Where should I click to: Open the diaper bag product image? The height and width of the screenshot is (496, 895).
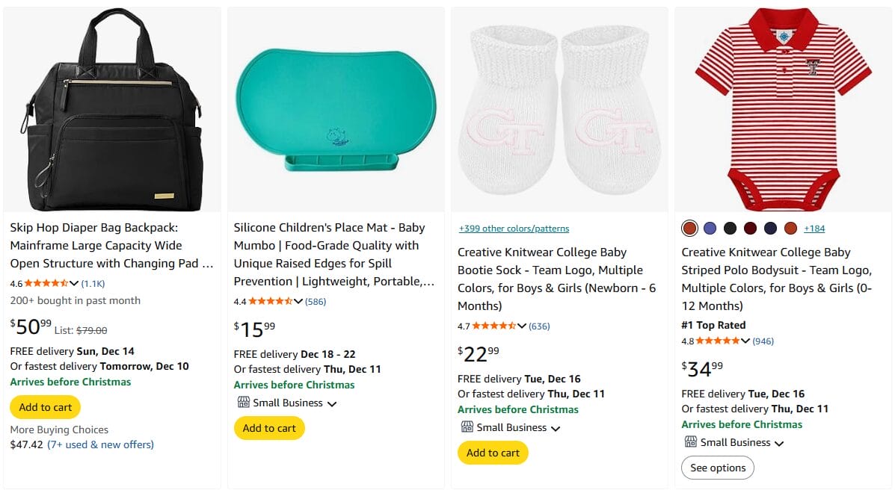pyautogui.click(x=111, y=108)
